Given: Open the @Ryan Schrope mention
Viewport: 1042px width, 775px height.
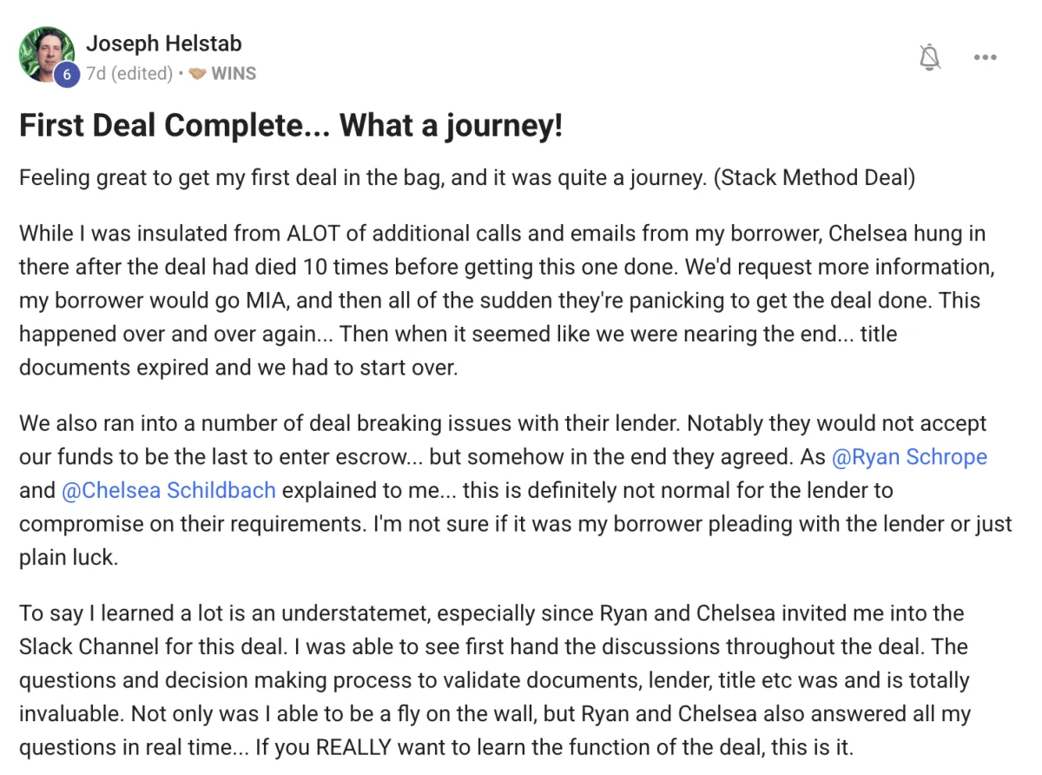Looking at the screenshot, I should coord(909,457).
